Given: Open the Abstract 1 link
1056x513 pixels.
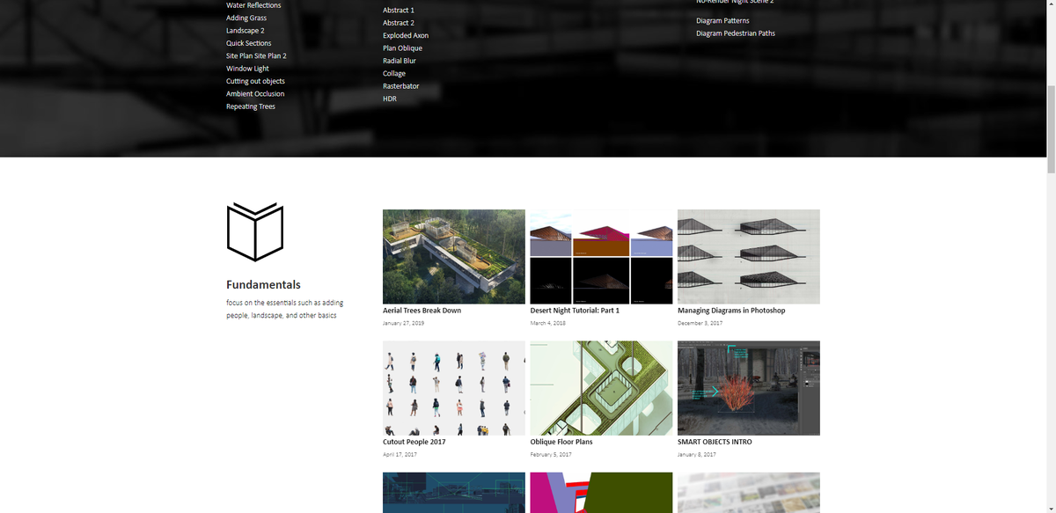Looking at the screenshot, I should (x=399, y=10).
